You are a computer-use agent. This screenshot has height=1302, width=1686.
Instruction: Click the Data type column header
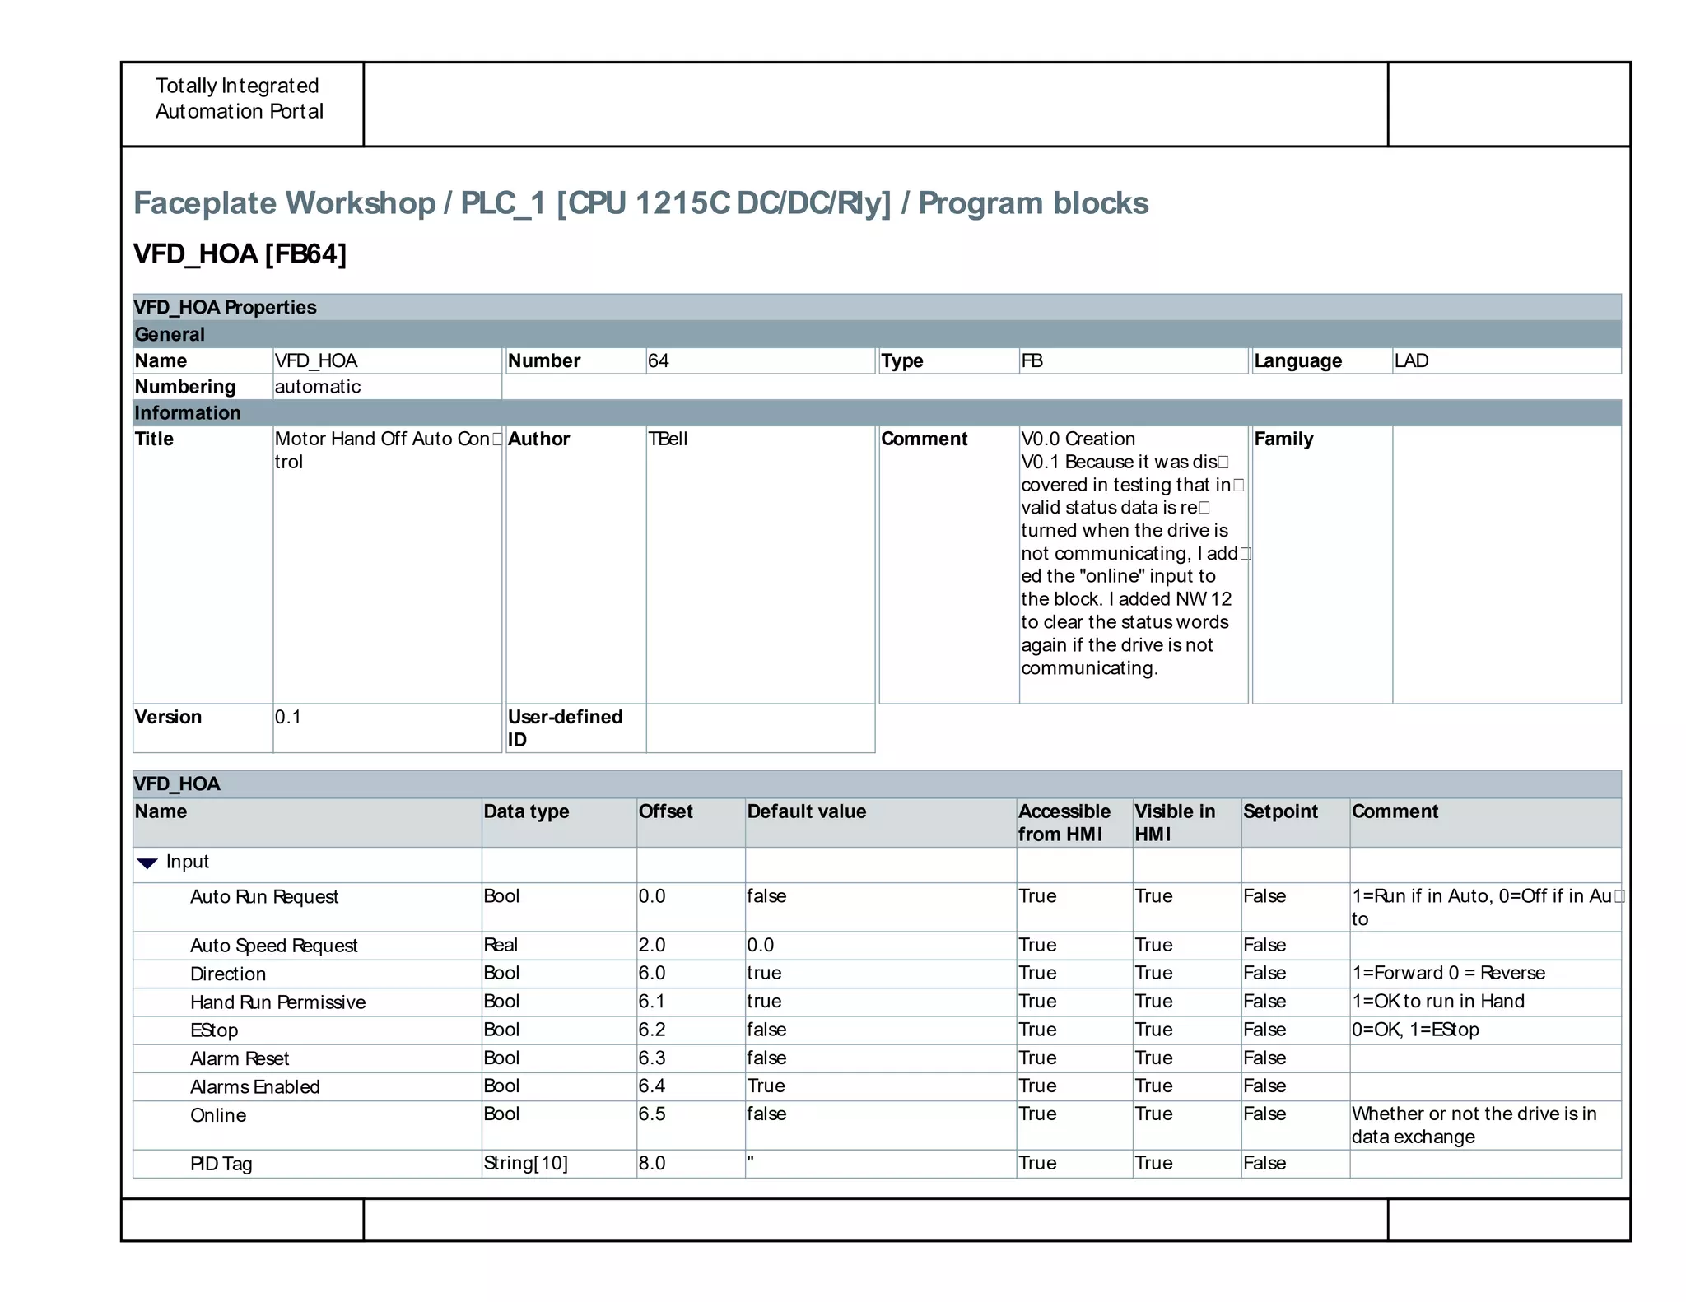526,811
